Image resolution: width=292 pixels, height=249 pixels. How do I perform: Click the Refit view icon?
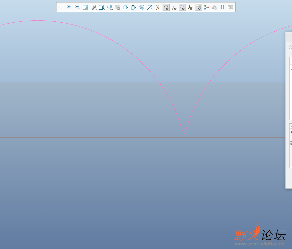coord(61,7)
